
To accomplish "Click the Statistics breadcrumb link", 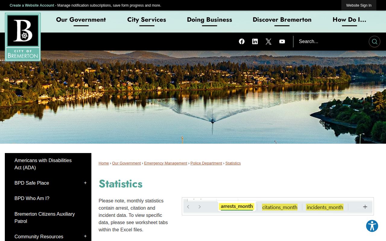I will [233, 163].
